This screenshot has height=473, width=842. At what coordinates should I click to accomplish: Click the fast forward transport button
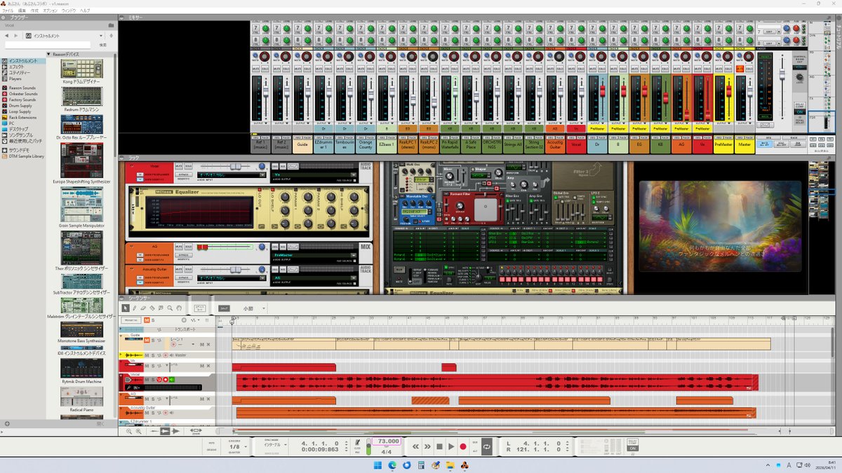pos(427,446)
